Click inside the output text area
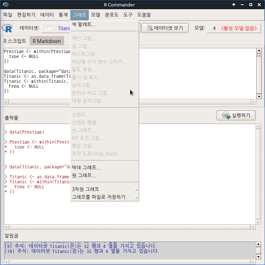This screenshot has height=265, width=265. [197, 174]
